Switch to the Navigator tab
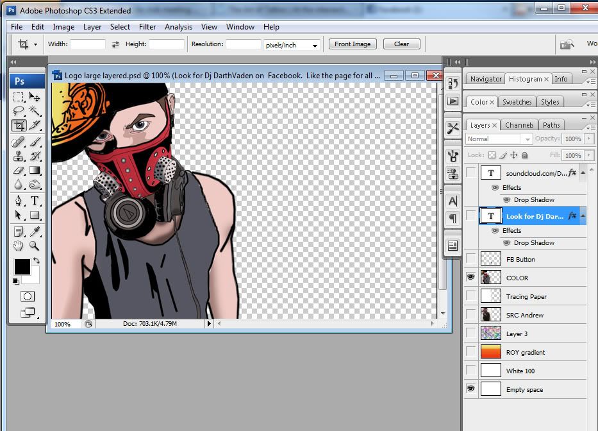This screenshot has height=431, width=598. tap(486, 79)
